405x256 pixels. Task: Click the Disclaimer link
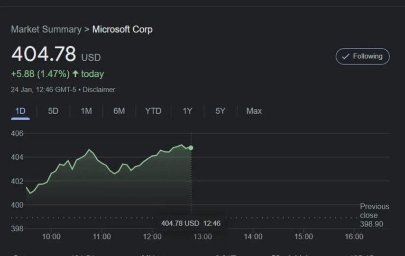(99, 90)
